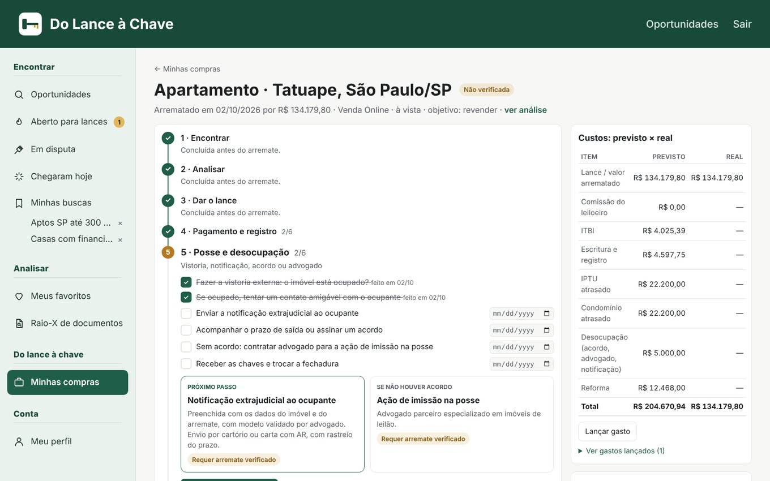Go back via '← Minhas compras' link

click(187, 69)
